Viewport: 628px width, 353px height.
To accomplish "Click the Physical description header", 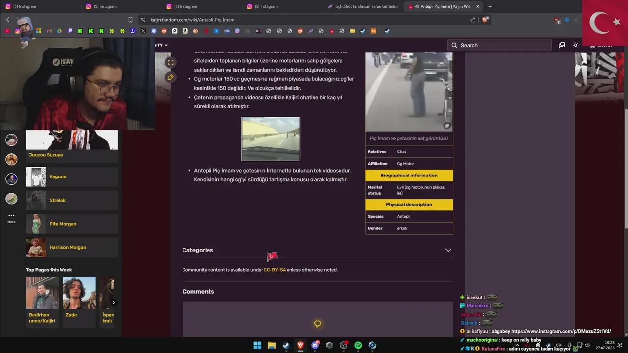I will (409, 204).
